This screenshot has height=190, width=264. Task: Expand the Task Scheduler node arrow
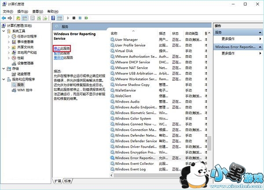(x=9, y=37)
